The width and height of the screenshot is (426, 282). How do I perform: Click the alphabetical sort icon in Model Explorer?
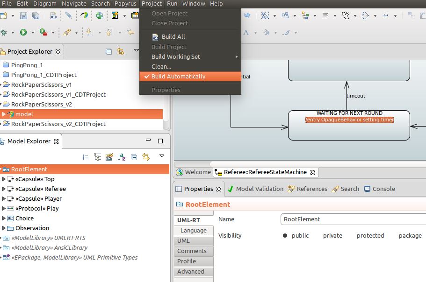122,157
